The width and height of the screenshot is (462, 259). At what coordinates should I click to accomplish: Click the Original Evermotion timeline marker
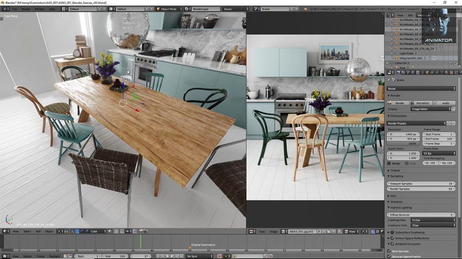click(x=190, y=248)
